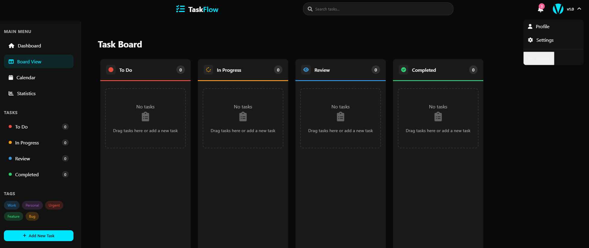Select the Urgent tag

click(54, 205)
